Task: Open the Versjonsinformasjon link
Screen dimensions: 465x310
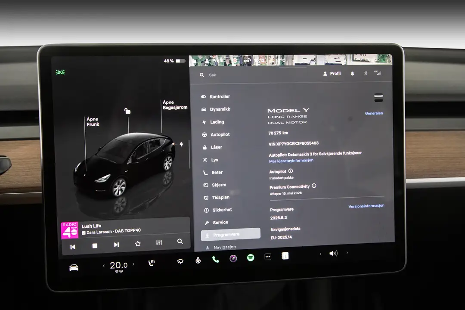Action: [366, 206]
